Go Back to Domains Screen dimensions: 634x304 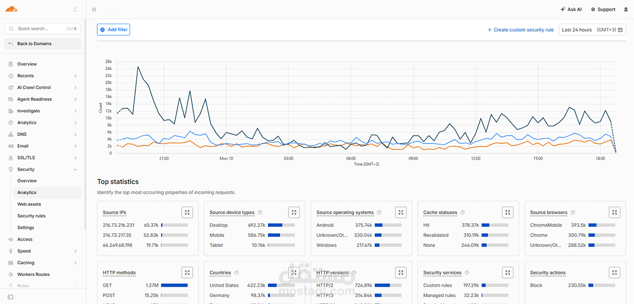[43, 44]
